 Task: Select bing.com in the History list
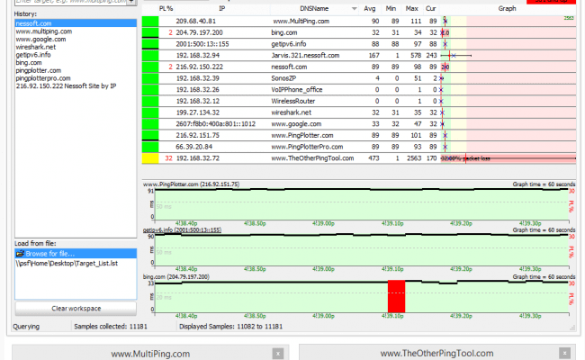(x=29, y=63)
